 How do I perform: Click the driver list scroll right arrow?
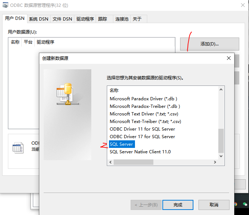(215, 162)
